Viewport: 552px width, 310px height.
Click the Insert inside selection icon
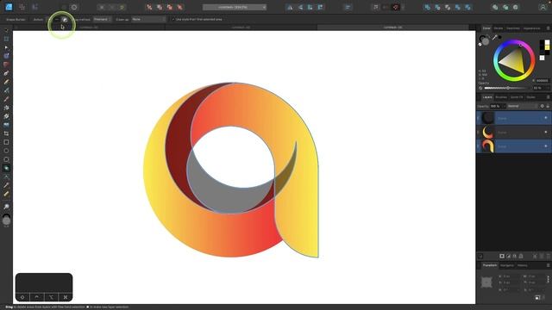(x=516, y=7)
